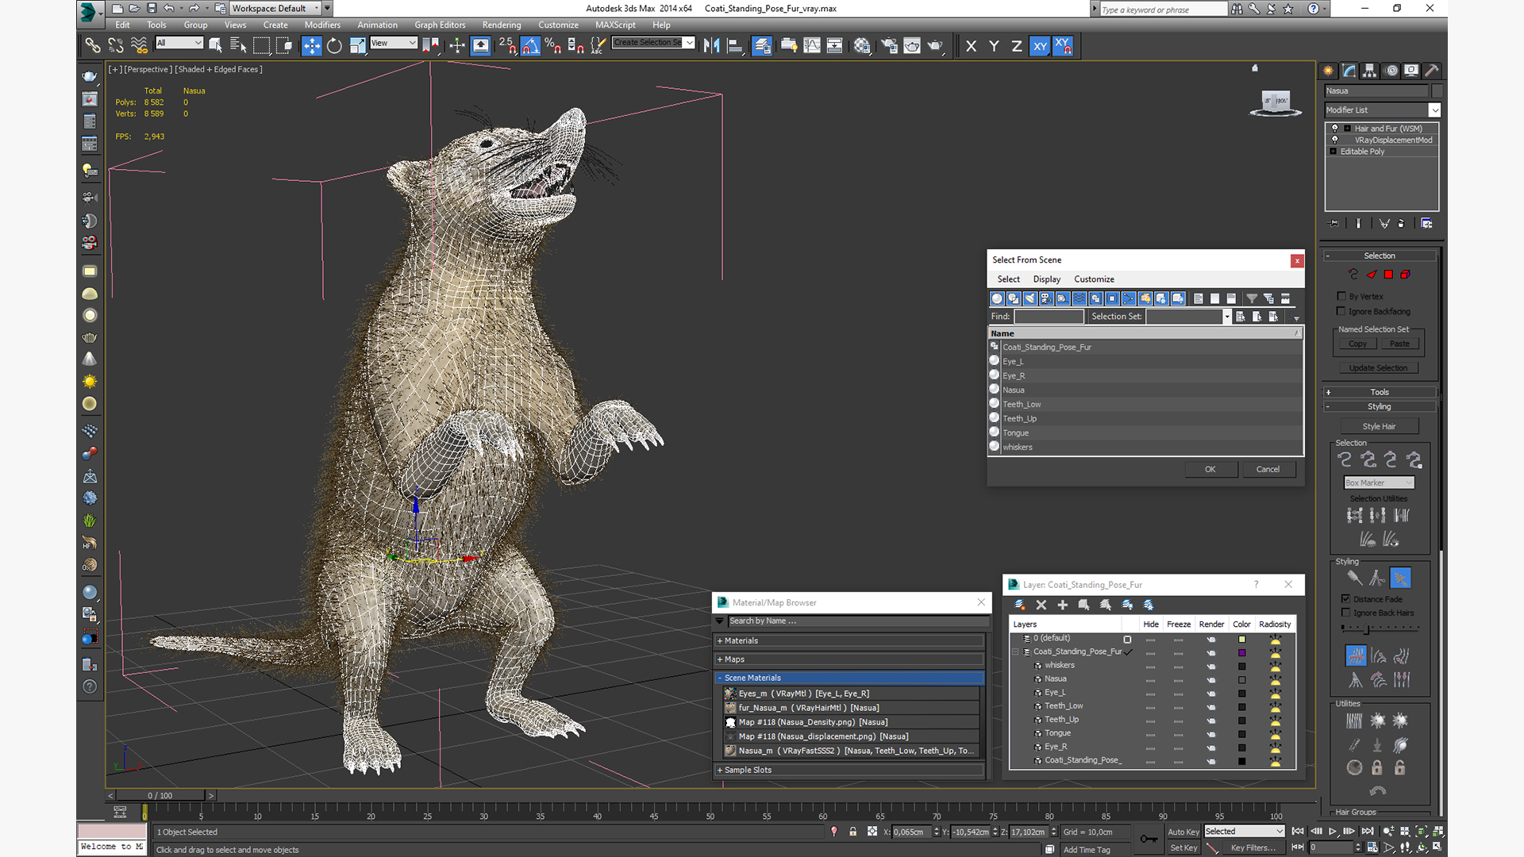
Task: Enable the By Vertex checkbox
Action: (x=1341, y=296)
